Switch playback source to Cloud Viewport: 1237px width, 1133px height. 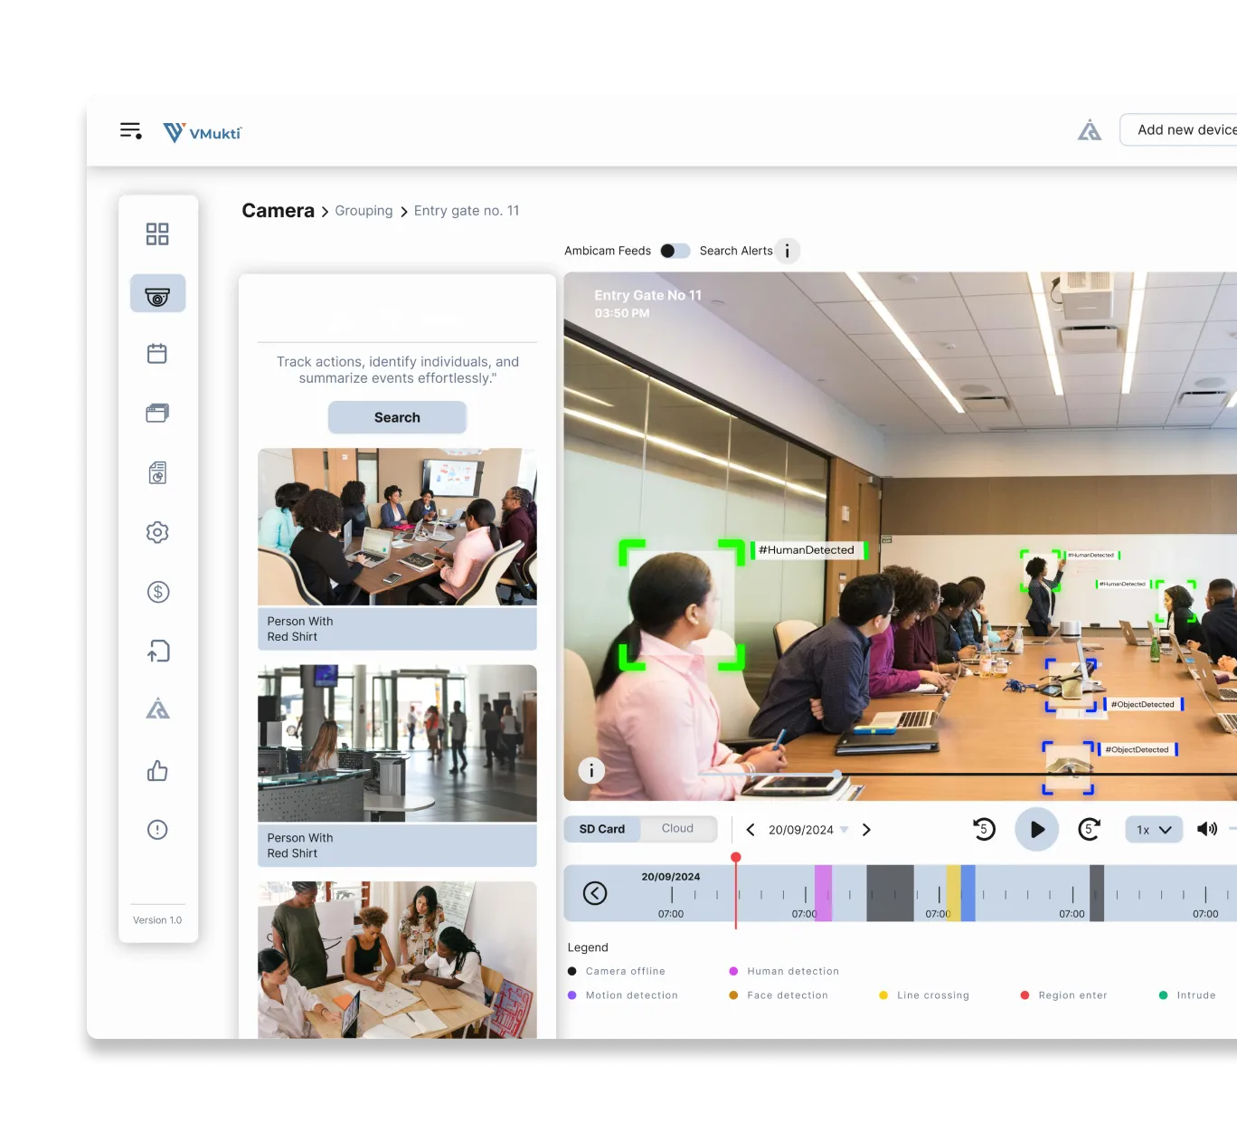677,828
